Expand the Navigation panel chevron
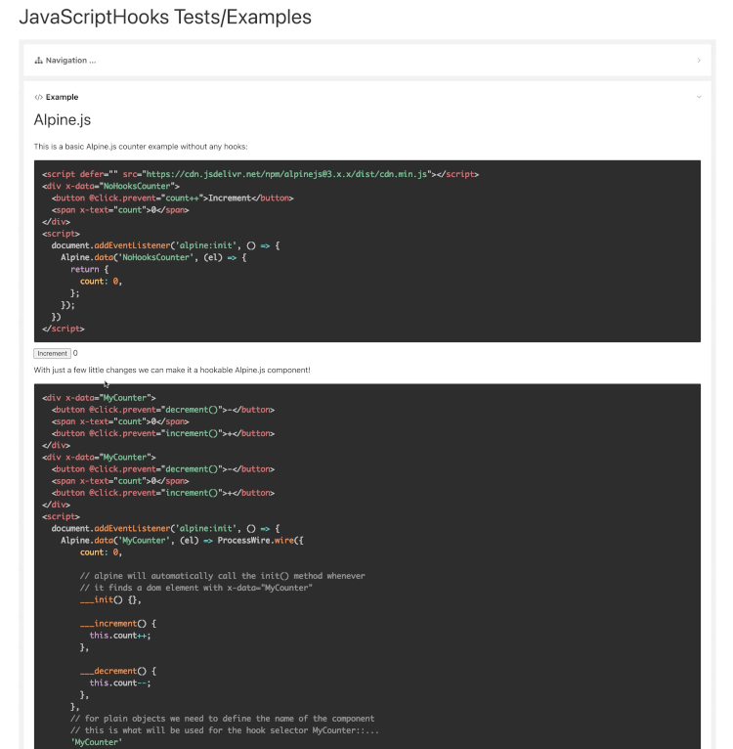Viewport: 733px width, 749px height. [699, 61]
